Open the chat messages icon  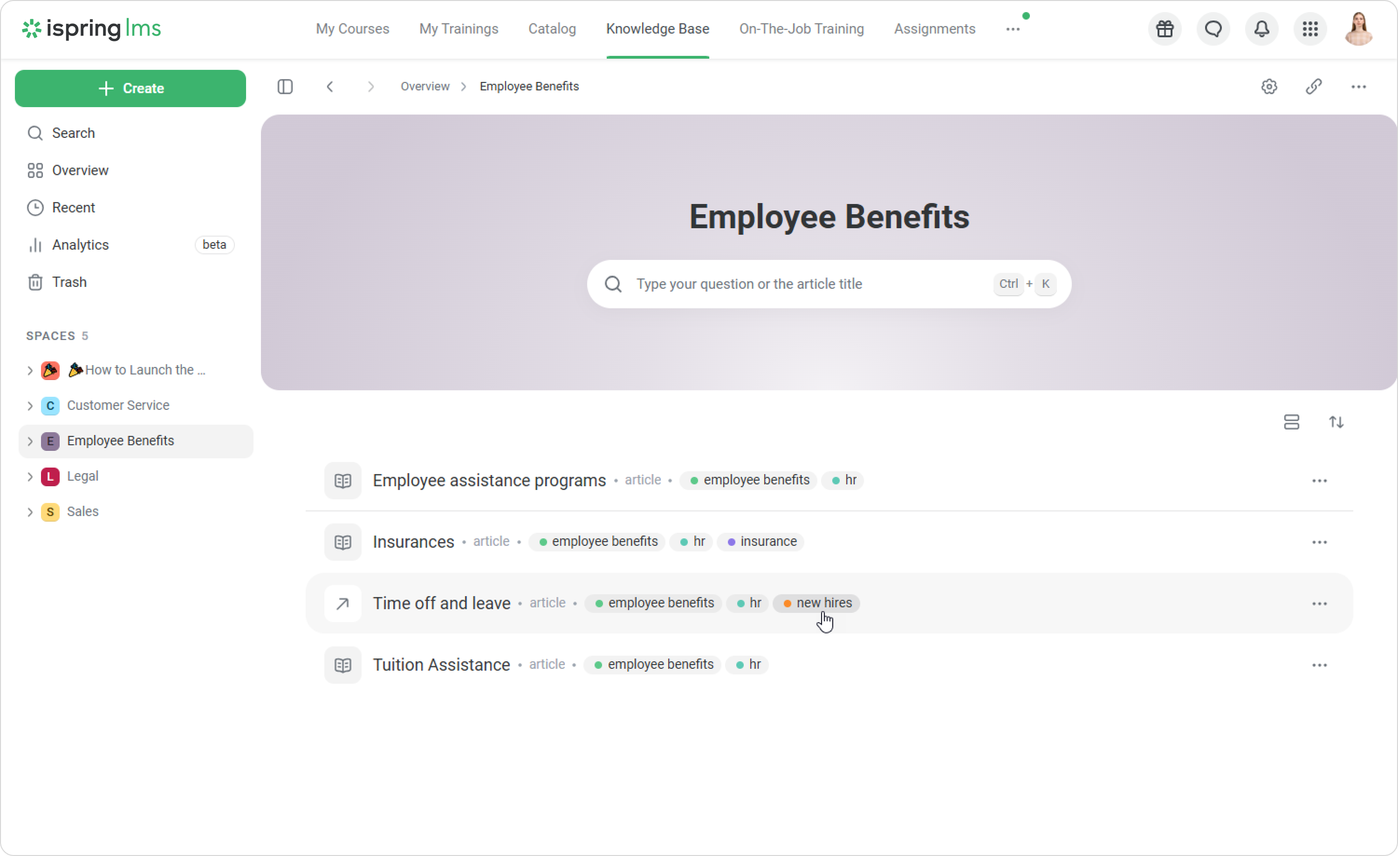click(1213, 29)
